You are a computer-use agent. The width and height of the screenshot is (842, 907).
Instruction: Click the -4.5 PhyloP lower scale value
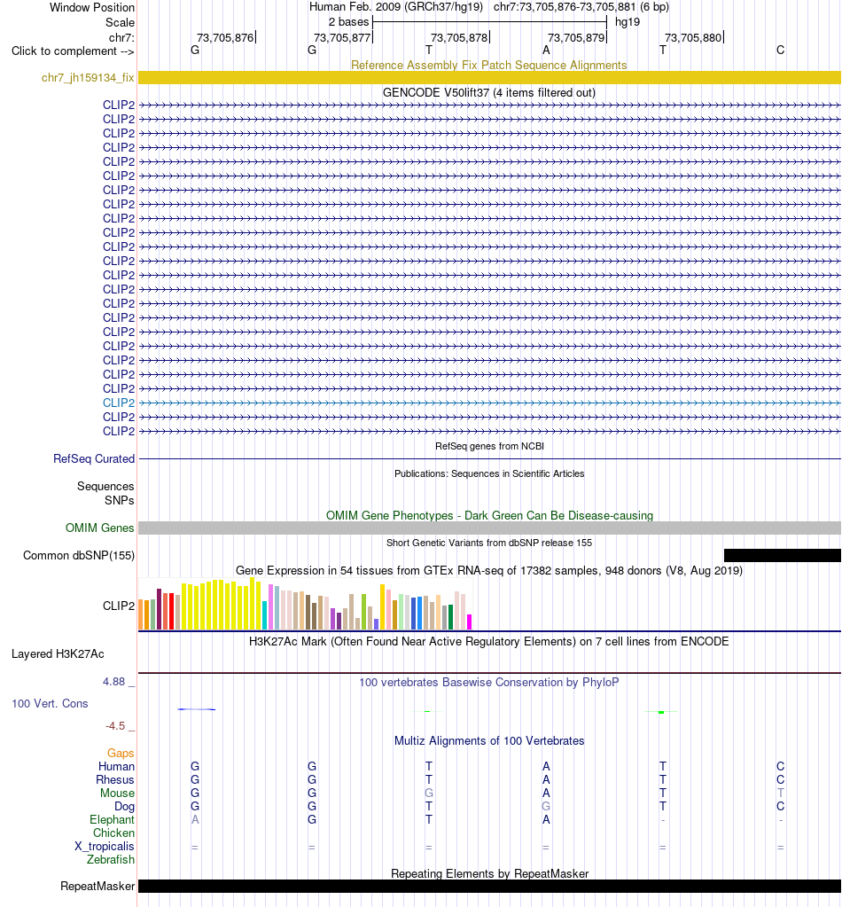[x=115, y=725]
